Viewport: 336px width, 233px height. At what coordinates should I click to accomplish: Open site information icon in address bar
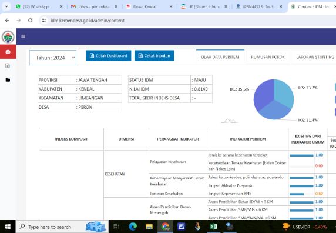pos(45,21)
